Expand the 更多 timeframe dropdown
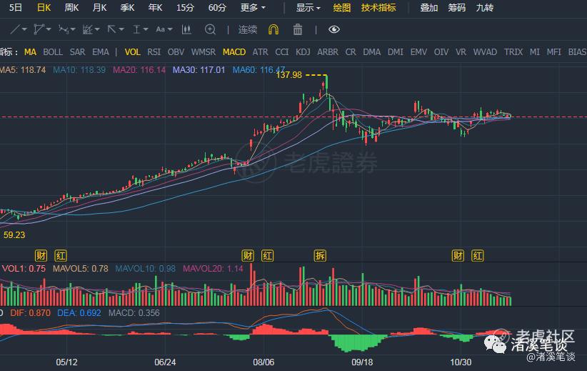The width and height of the screenshot is (587, 371). tap(253, 7)
